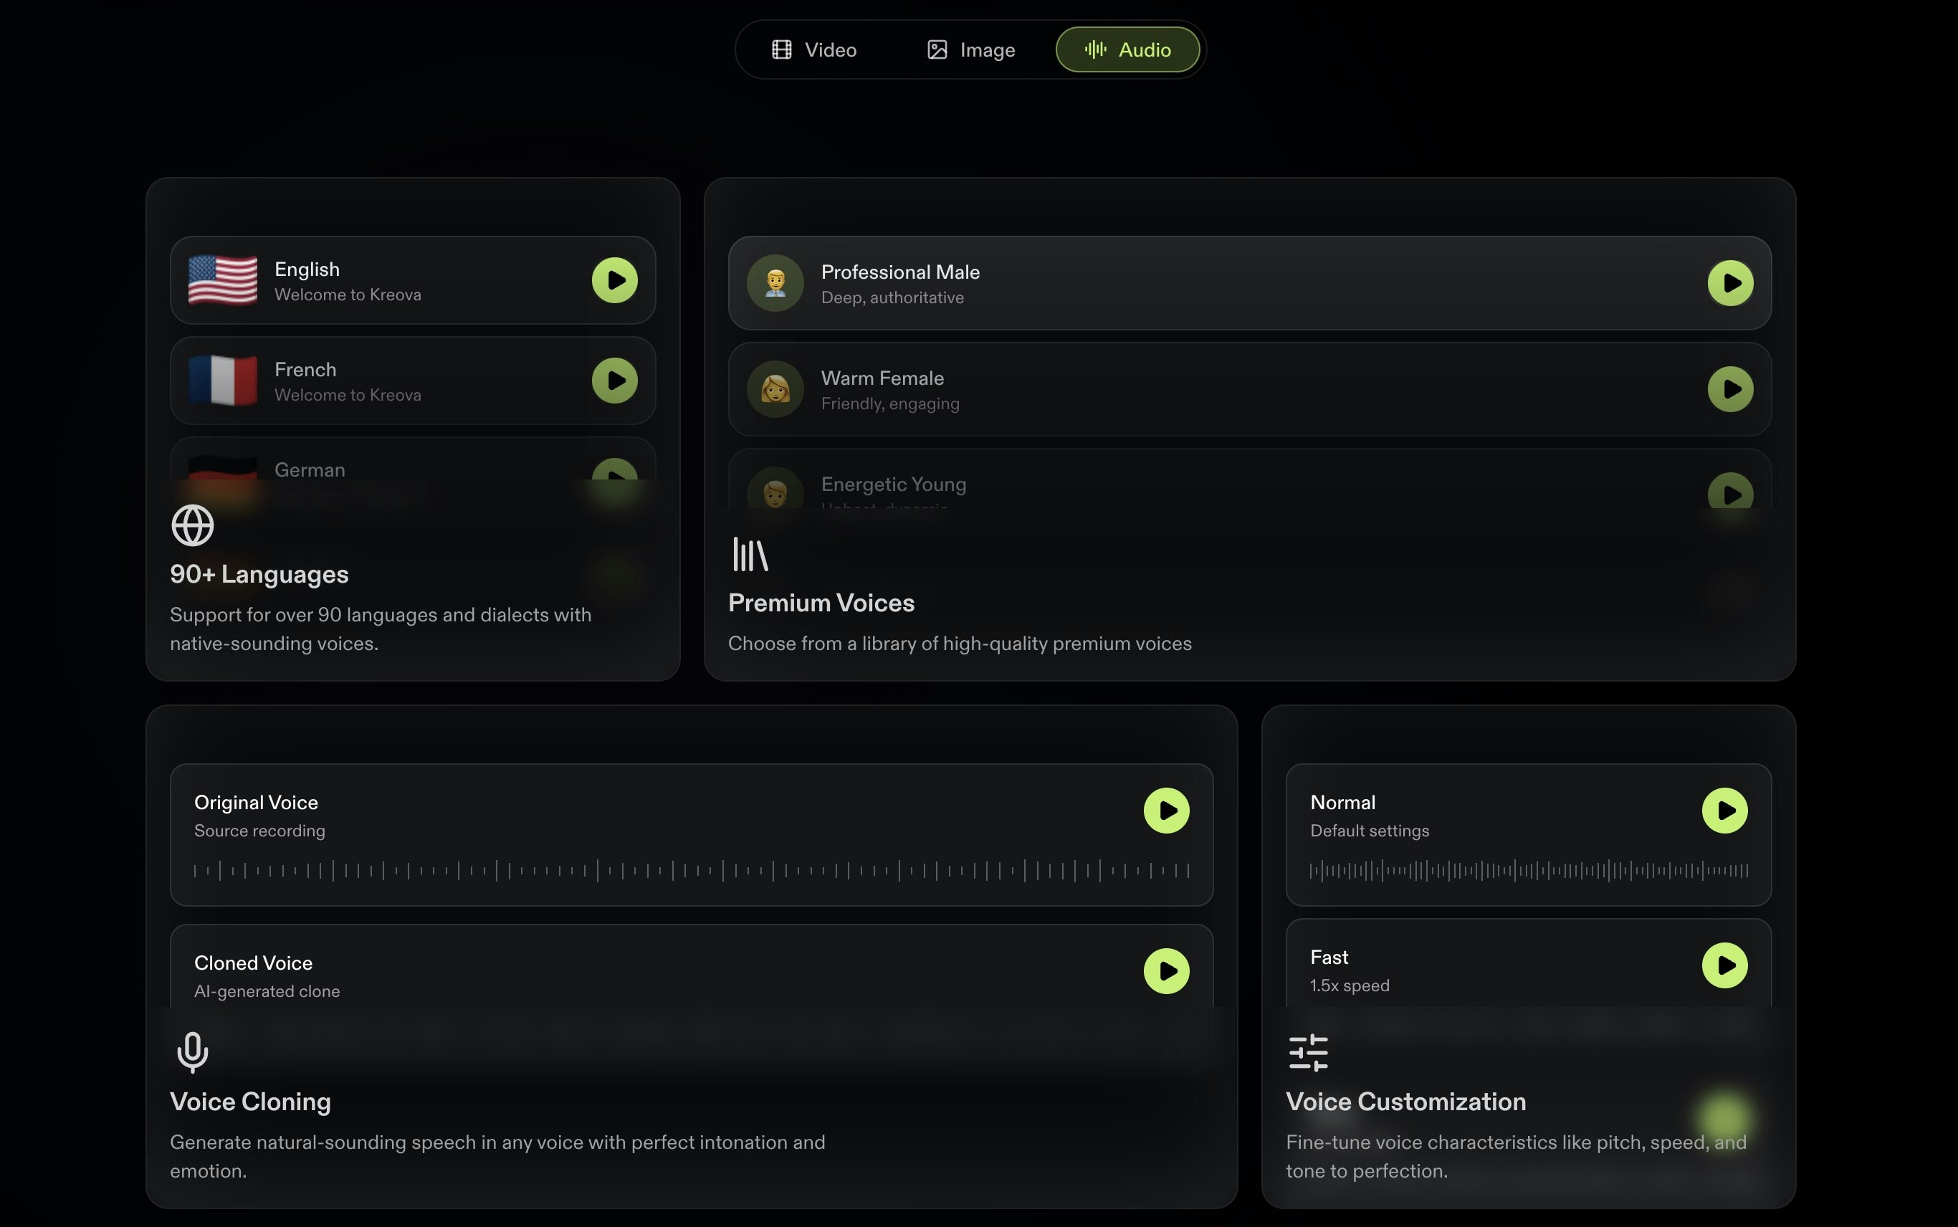The width and height of the screenshot is (1958, 1227).
Task: Click the library icon above Premium Voices
Action: click(x=750, y=554)
